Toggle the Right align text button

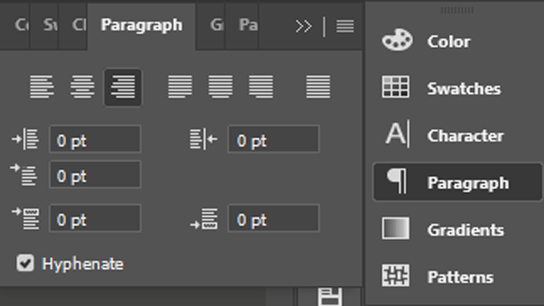click(x=123, y=87)
